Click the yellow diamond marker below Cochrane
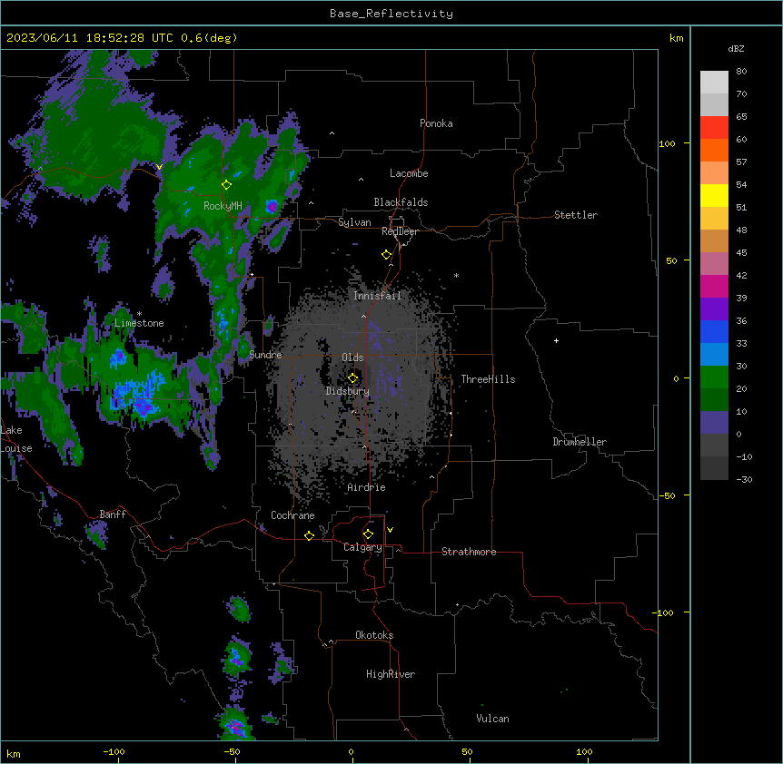Screen dimensions: 783x764 [x=309, y=535]
